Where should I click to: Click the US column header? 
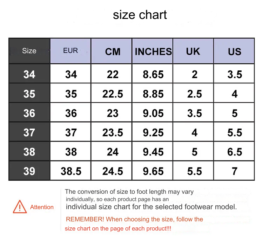[x=234, y=51]
